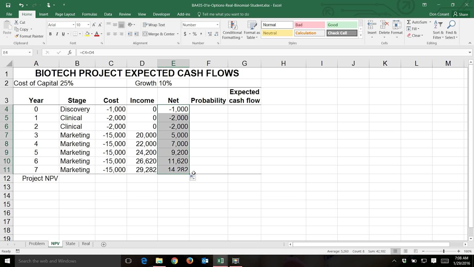474x267 pixels.
Task: Toggle Wrap Text on selected cells
Action: (154, 25)
